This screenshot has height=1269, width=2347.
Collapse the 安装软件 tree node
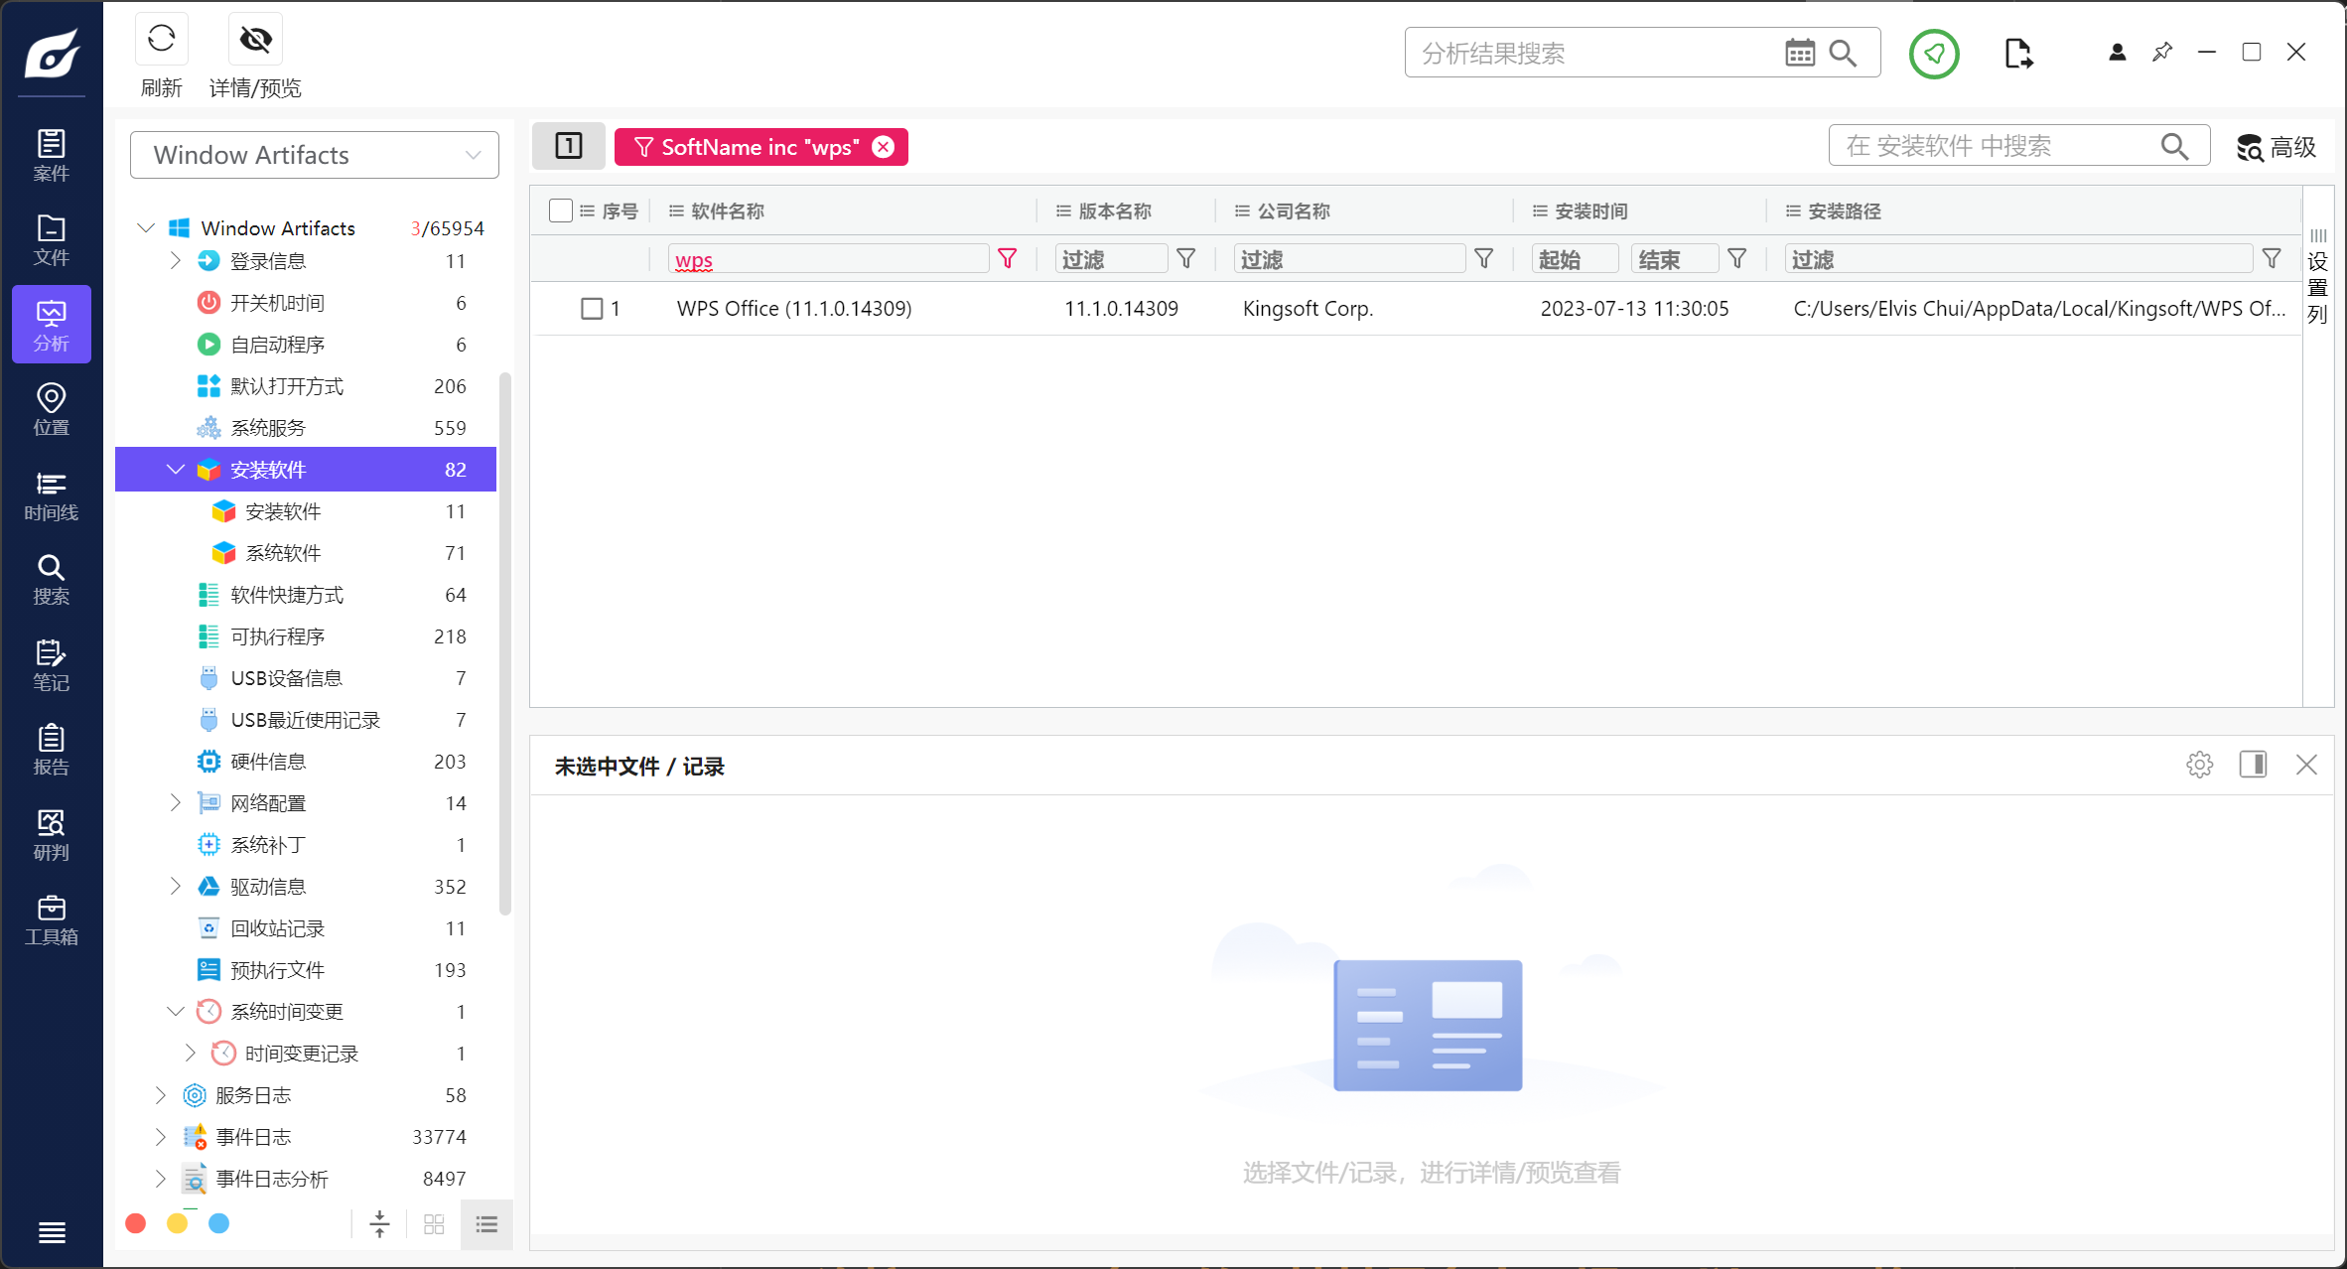pos(176,469)
